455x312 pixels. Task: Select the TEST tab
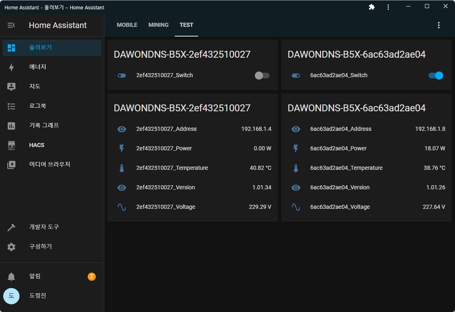point(186,25)
